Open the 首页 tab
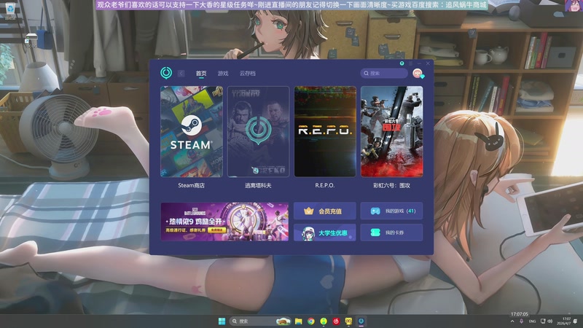The width and height of the screenshot is (583, 328). click(x=201, y=74)
